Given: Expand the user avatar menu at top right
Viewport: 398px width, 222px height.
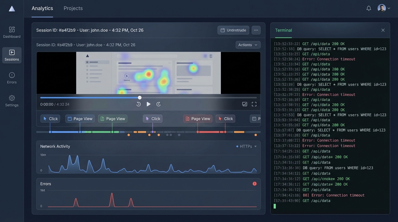Looking at the screenshot, I should (383, 8).
